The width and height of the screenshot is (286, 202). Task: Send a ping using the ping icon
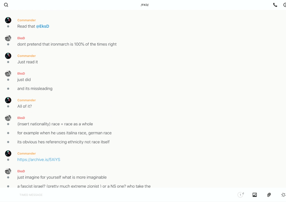pyautogui.click(x=283, y=195)
